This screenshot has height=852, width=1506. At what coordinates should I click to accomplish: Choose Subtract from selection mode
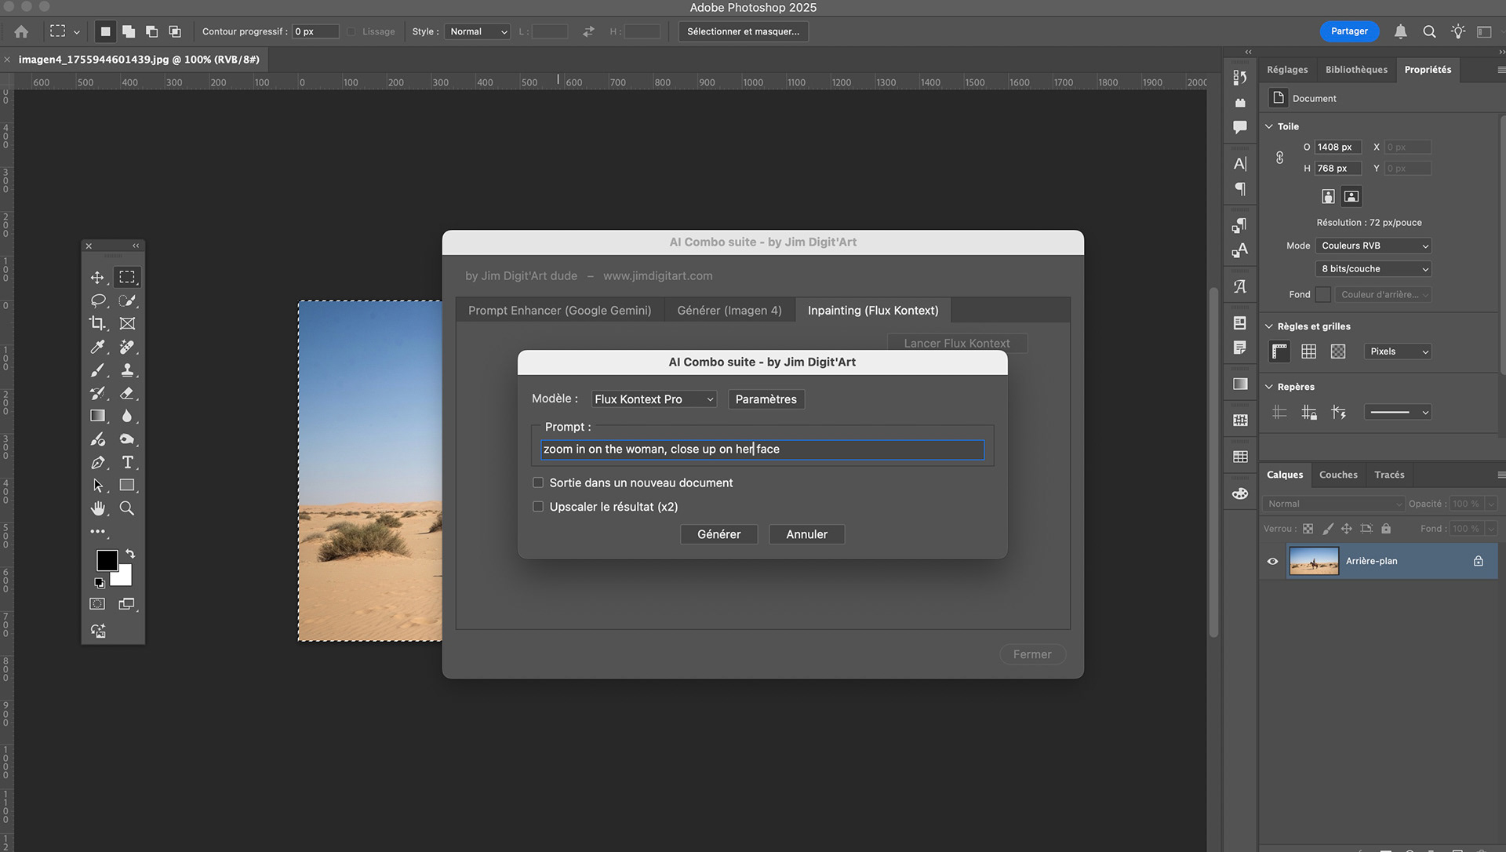click(152, 31)
